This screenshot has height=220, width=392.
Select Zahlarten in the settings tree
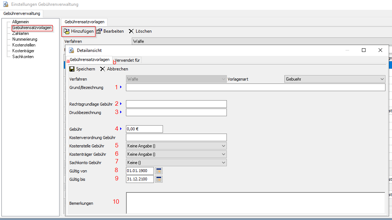[x=21, y=33]
